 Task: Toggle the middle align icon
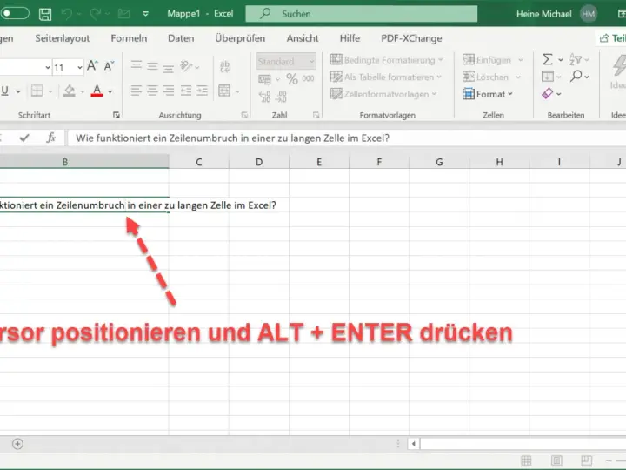(x=152, y=66)
